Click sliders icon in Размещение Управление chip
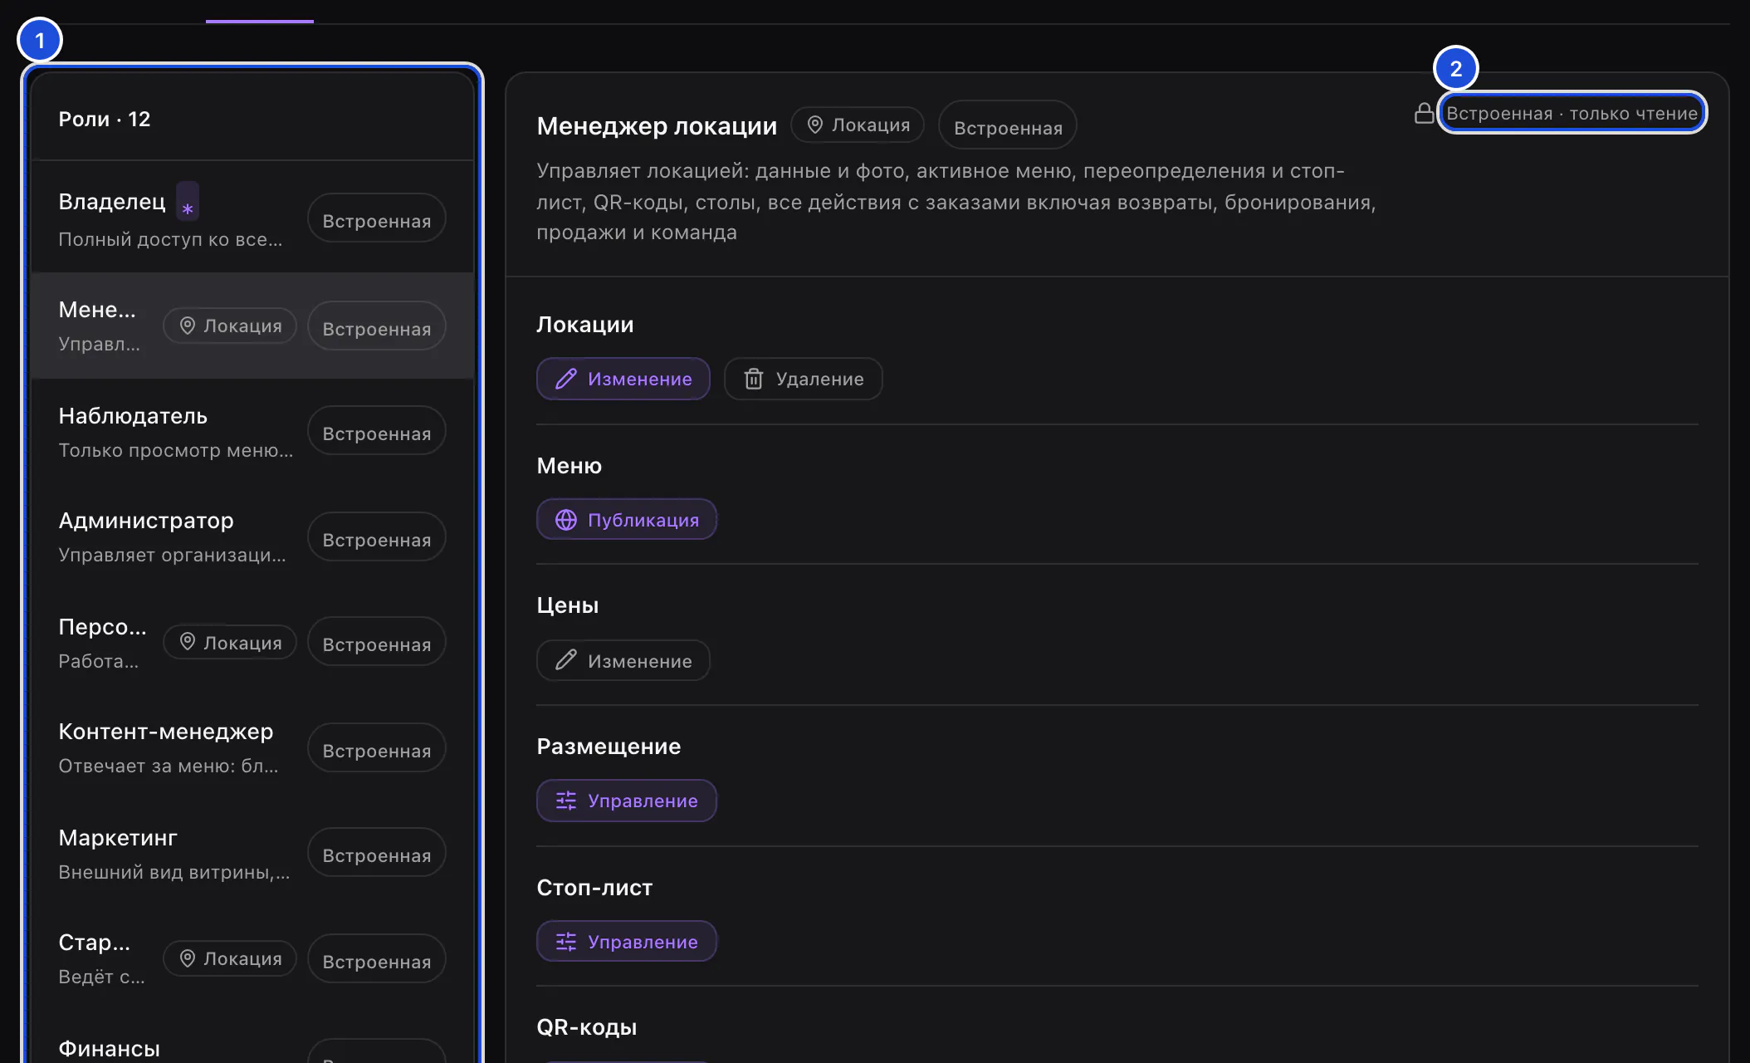 [x=566, y=801]
